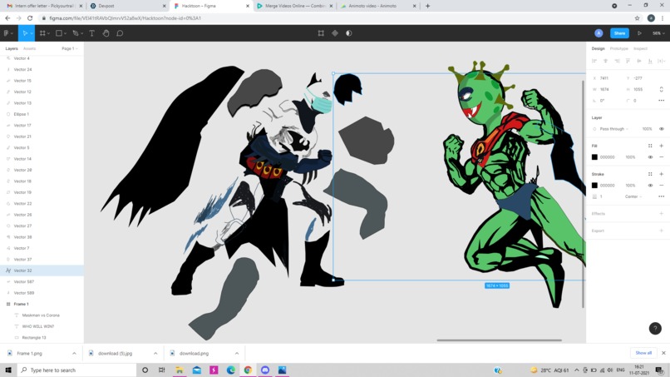The height and width of the screenshot is (377, 670).
Task: Select the Hand tool
Action: [x=106, y=33]
